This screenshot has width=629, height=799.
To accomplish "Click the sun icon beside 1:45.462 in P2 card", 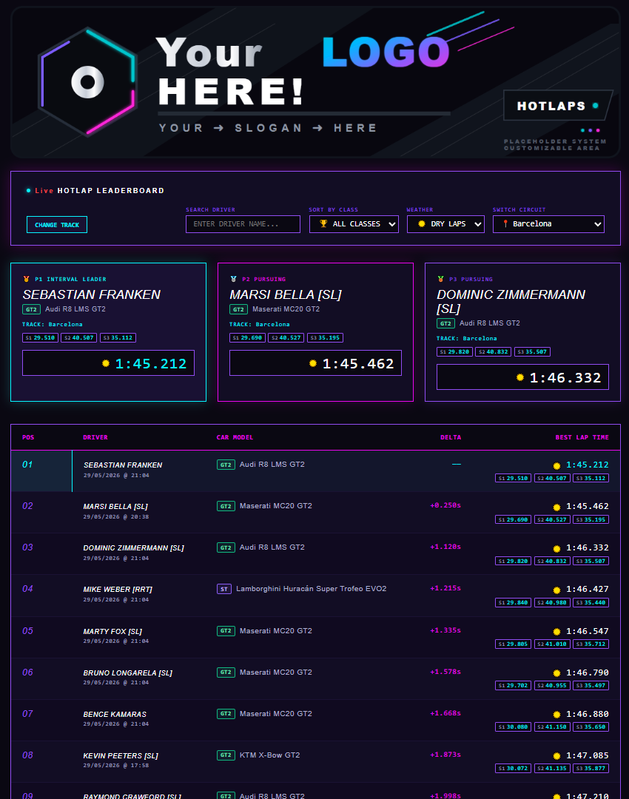I will (313, 363).
